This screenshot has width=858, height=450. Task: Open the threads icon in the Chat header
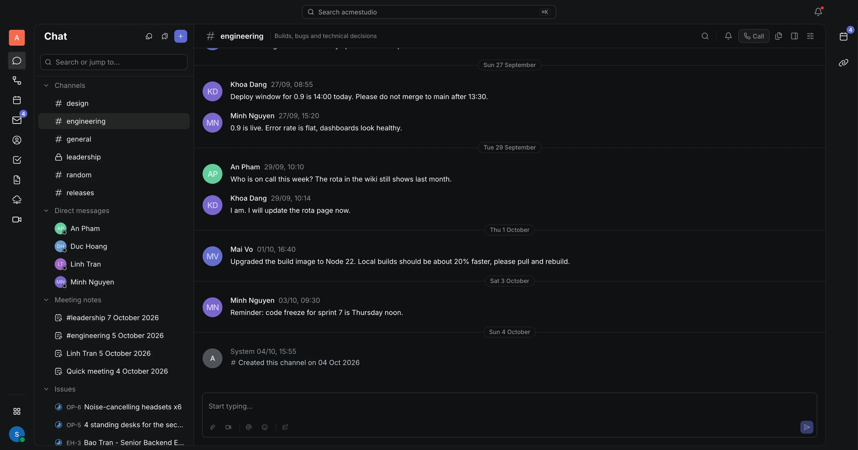(149, 36)
